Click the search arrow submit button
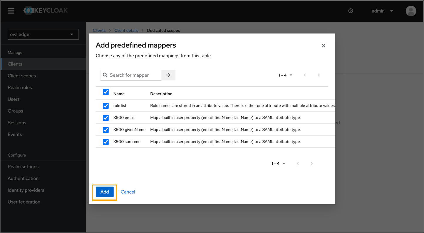Image resolution: width=424 pixels, height=233 pixels. (168, 75)
